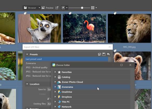This screenshot has height=109, width=152.
Task: Select the Zonerama preset in the Export list
Action: pyautogui.click(x=31, y=63)
